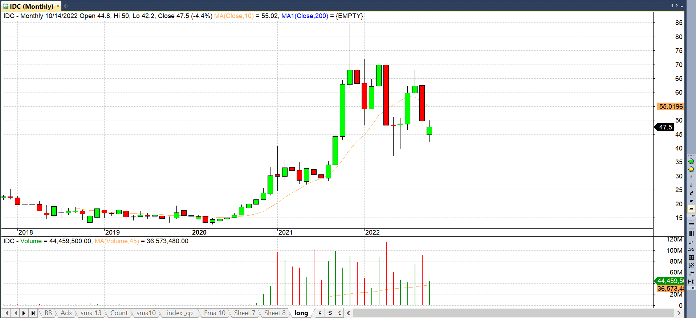Image resolution: width=696 pixels, height=318 pixels.
Task: Toggle the interval link (I) button
Action: coord(339,313)
